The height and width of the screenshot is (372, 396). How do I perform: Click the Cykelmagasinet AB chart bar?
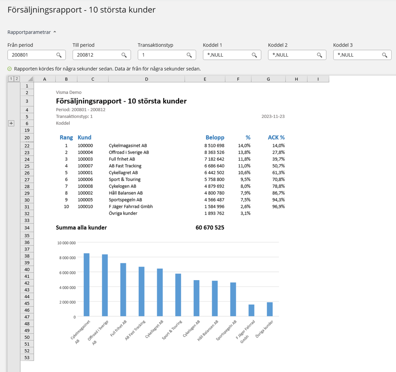86,285
